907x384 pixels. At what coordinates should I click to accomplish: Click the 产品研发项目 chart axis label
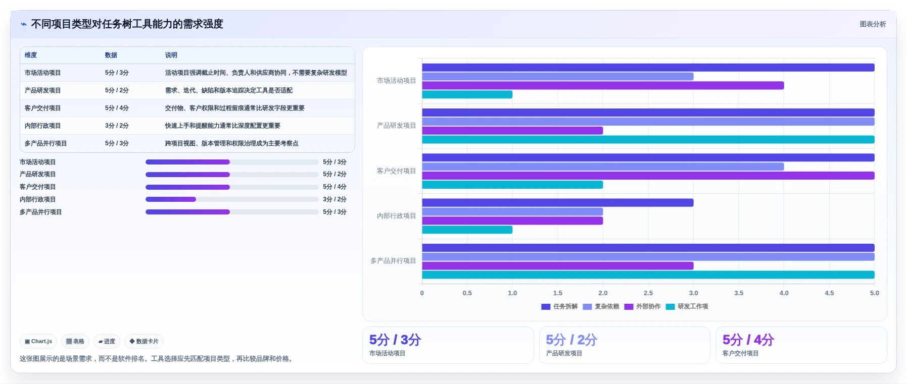397,126
